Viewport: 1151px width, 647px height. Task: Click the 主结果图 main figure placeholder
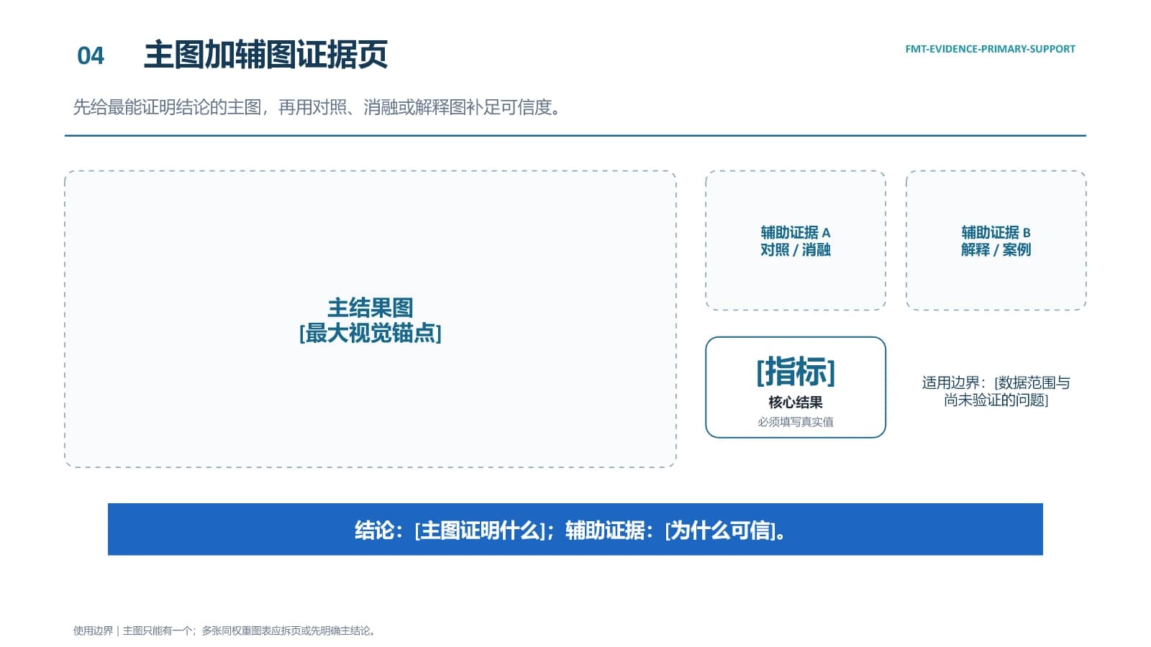[x=370, y=319]
